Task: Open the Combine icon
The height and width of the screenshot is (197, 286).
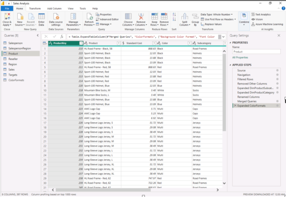Action: [244, 16]
